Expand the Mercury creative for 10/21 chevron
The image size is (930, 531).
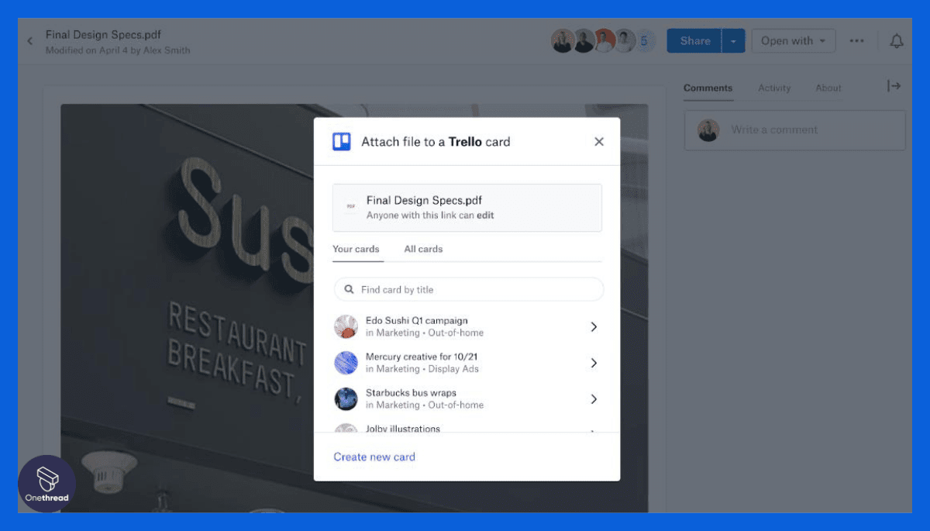coord(594,363)
